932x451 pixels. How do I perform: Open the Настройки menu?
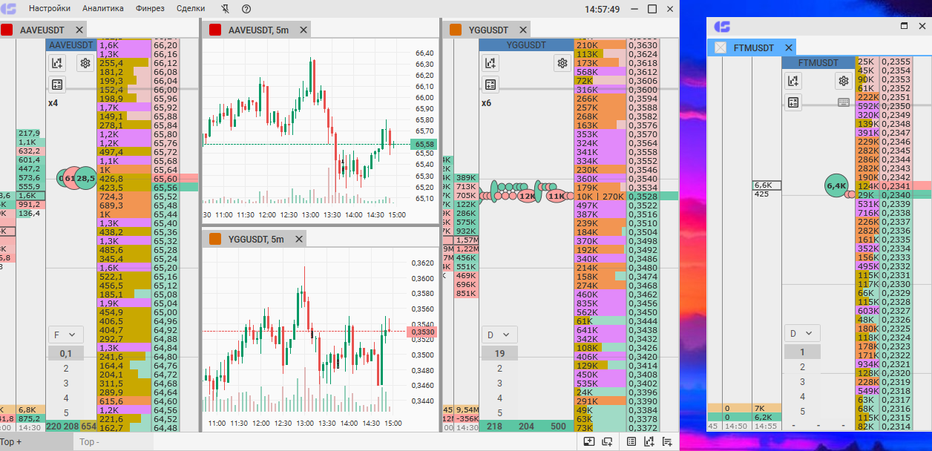point(50,9)
